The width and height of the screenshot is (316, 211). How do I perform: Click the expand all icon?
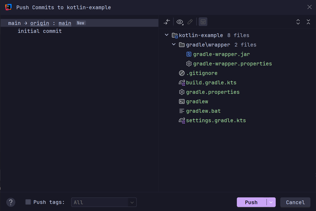click(x=298, y=22)
